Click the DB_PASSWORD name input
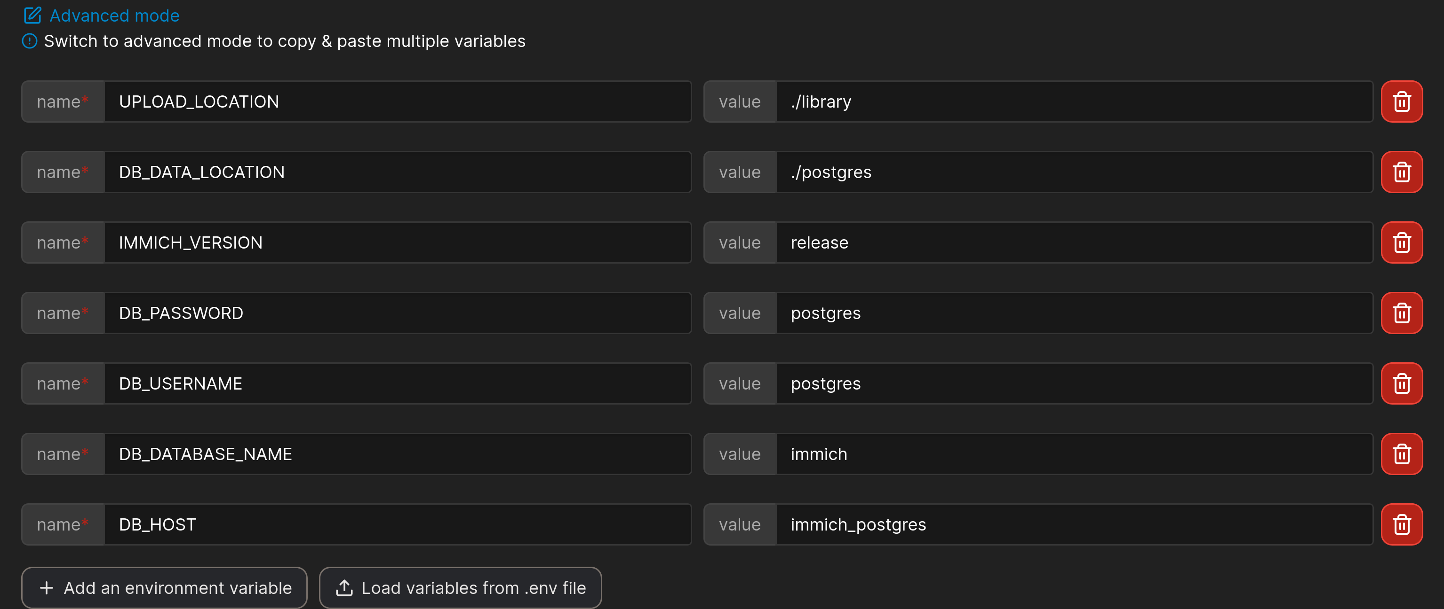The height and width of the screenshot is (609, 1444). point(397,313)
